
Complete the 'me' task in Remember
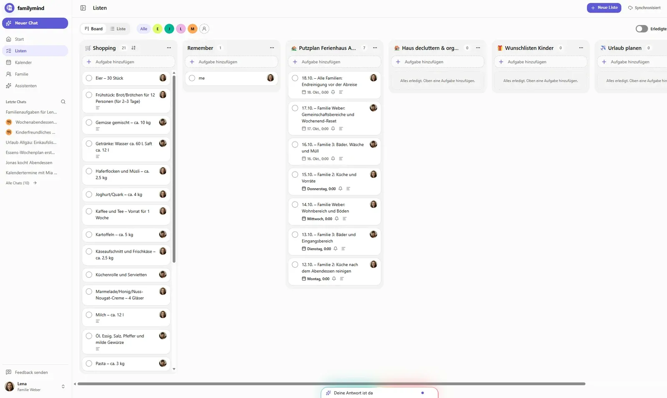(192, 78)
